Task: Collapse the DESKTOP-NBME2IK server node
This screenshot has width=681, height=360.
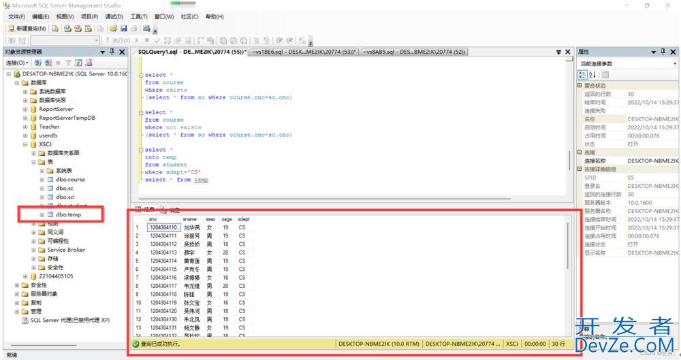Action: (9, 73)
